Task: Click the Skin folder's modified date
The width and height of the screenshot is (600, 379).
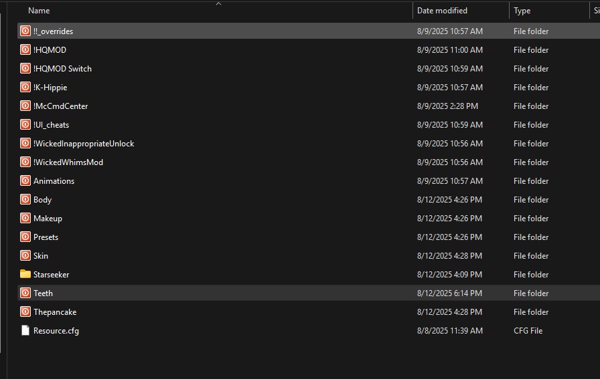Action: [449, 256]
